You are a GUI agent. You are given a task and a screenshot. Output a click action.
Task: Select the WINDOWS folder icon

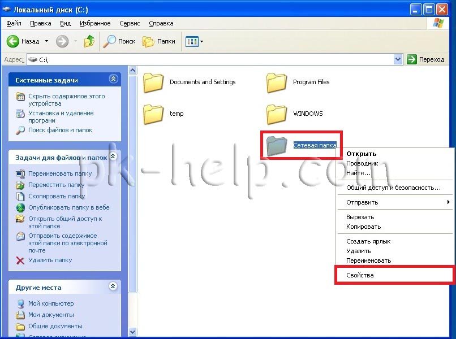[x=277, y=114]
